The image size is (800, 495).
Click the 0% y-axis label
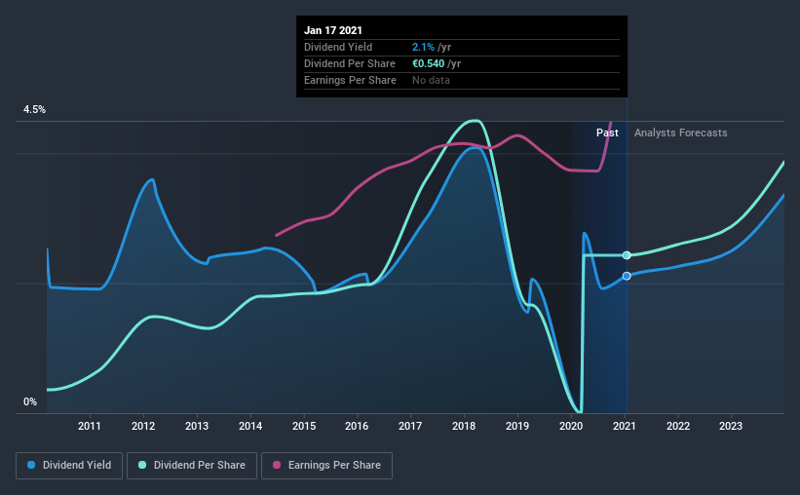(x=30, y=402)
